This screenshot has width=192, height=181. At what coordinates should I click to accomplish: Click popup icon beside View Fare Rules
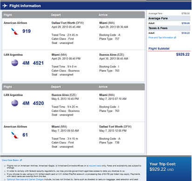pyautogui.click(x=21, y=160)
